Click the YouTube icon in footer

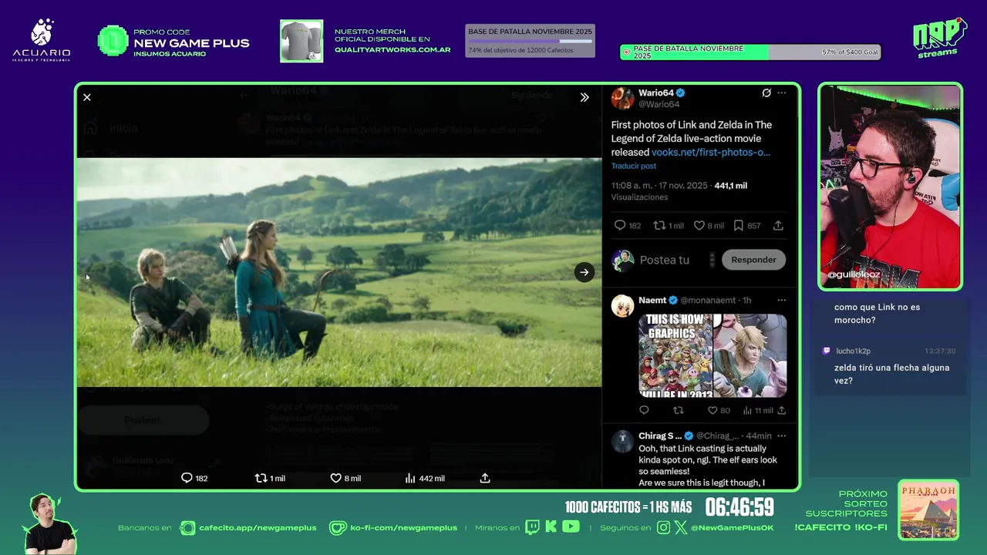(571, 527)
